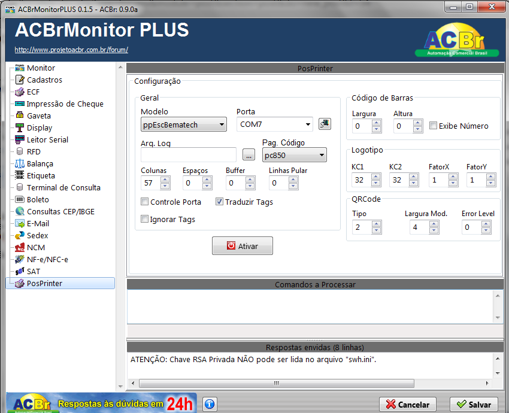509x413 pixels.
Task: Click the Salvar button
Action: pyautogui.click(x=474, y=405)
